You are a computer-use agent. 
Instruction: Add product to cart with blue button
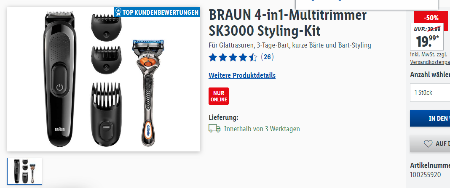tap(430, 118)
